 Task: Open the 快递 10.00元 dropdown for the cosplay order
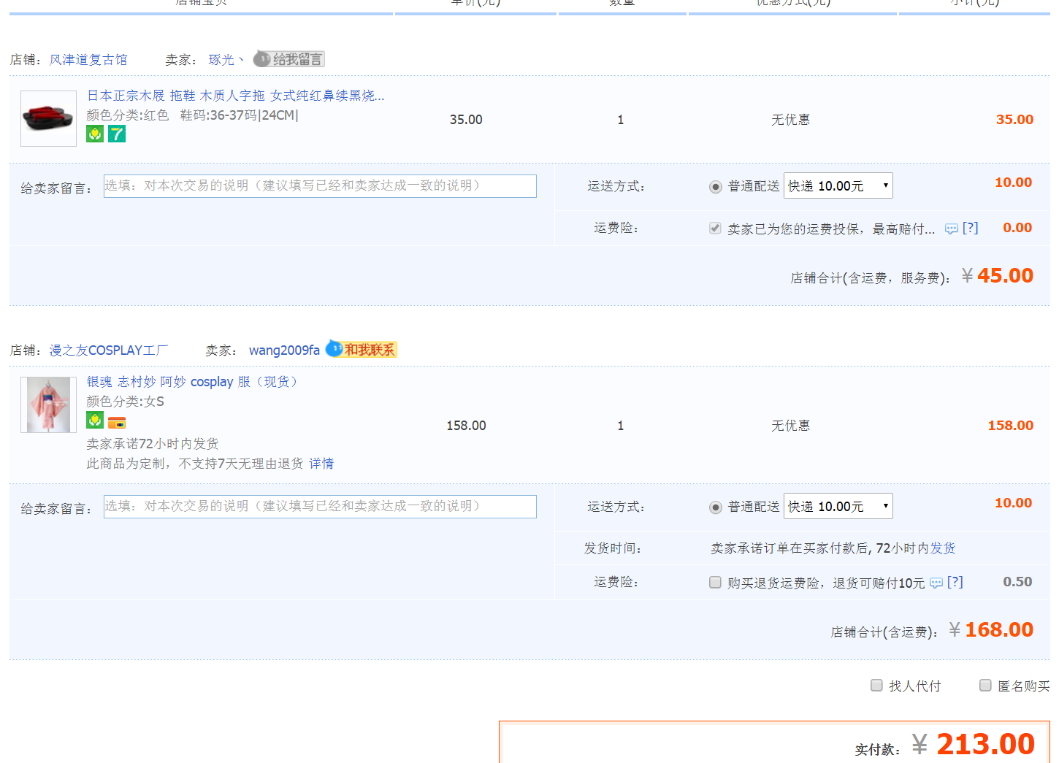(x=838, y=506)
